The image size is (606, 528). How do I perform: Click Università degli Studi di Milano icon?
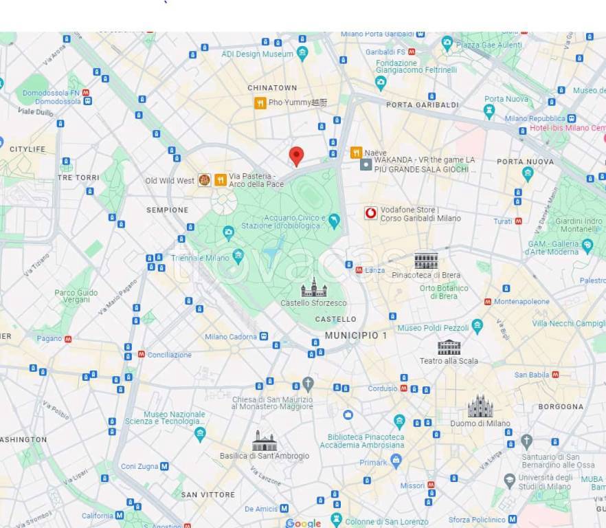509,481
